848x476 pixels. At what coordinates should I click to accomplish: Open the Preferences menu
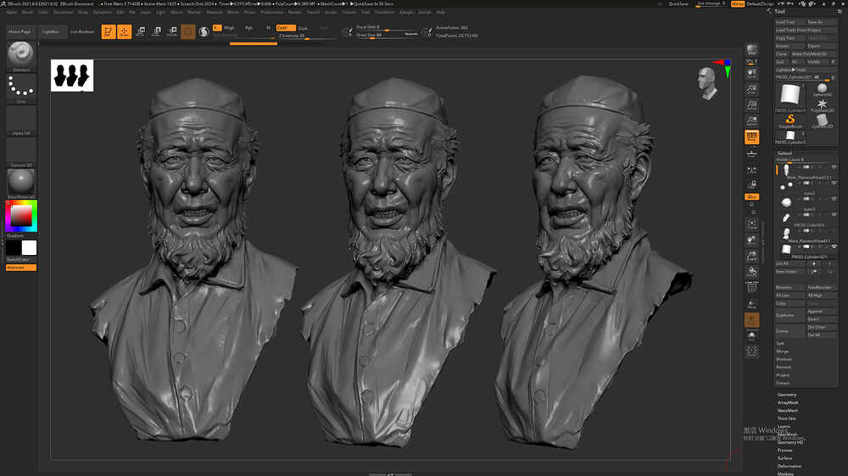point(271,12)
